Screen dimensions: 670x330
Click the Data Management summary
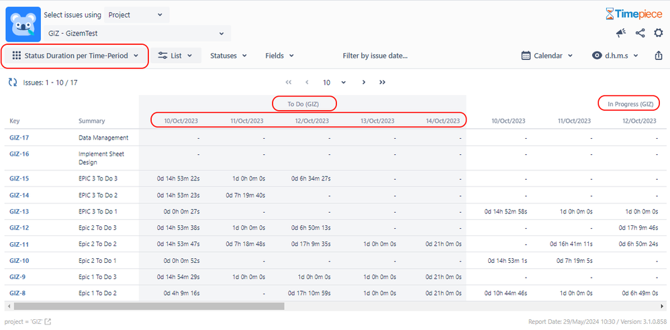pyautogui.click(x=103, y=137)
